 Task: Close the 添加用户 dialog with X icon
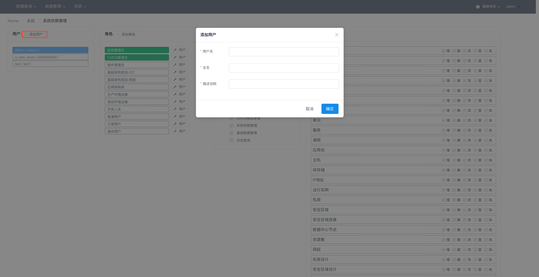click(x=337, y=35)
